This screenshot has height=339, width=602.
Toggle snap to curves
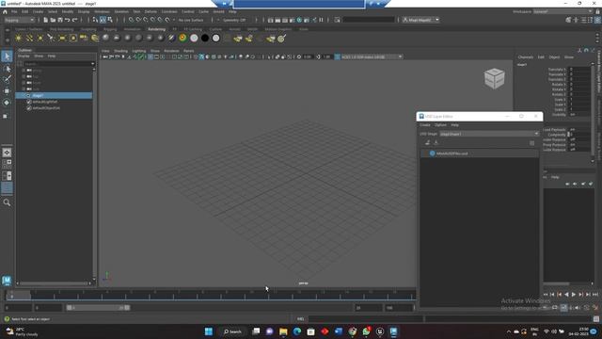pos(138,20)
